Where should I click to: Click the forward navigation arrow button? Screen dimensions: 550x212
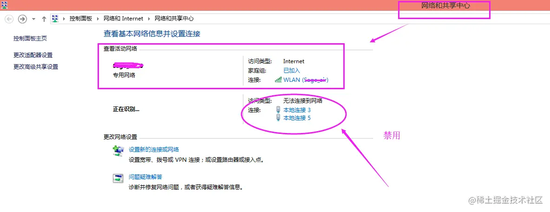click(22, 19)
